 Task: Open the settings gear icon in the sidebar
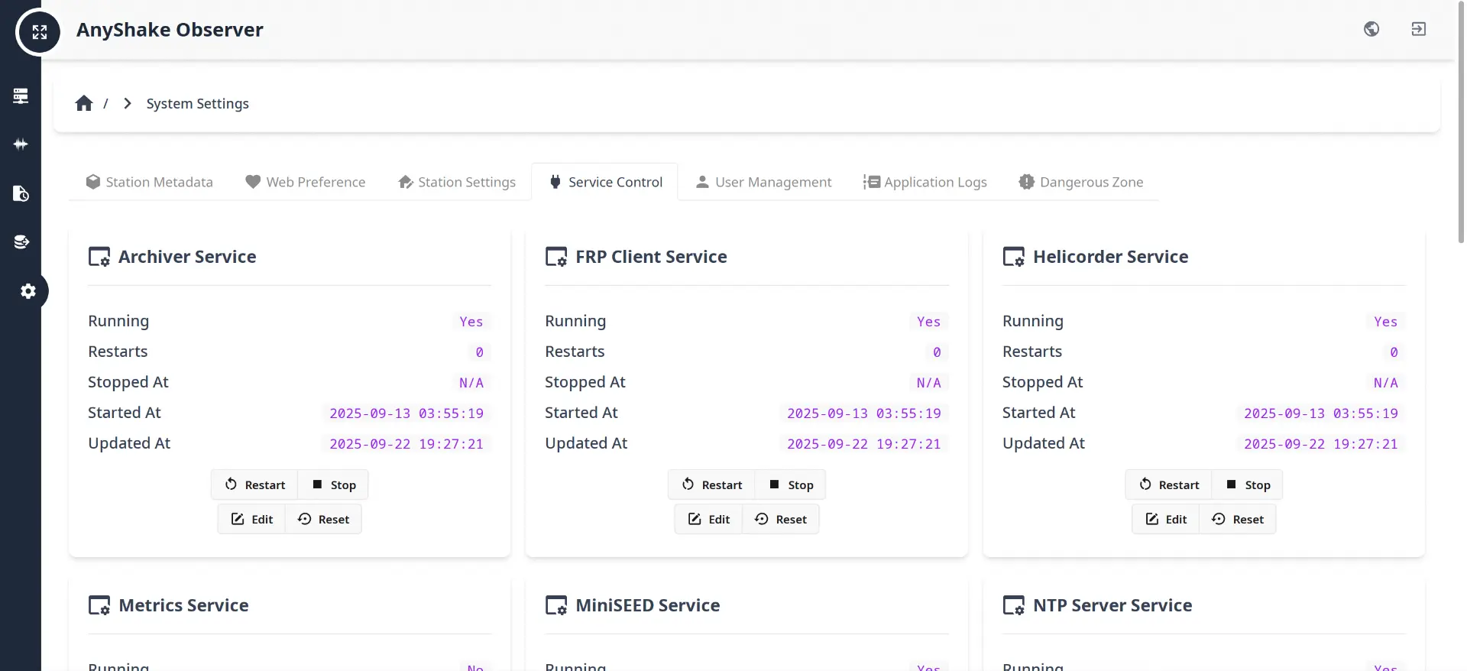point(28,291)
